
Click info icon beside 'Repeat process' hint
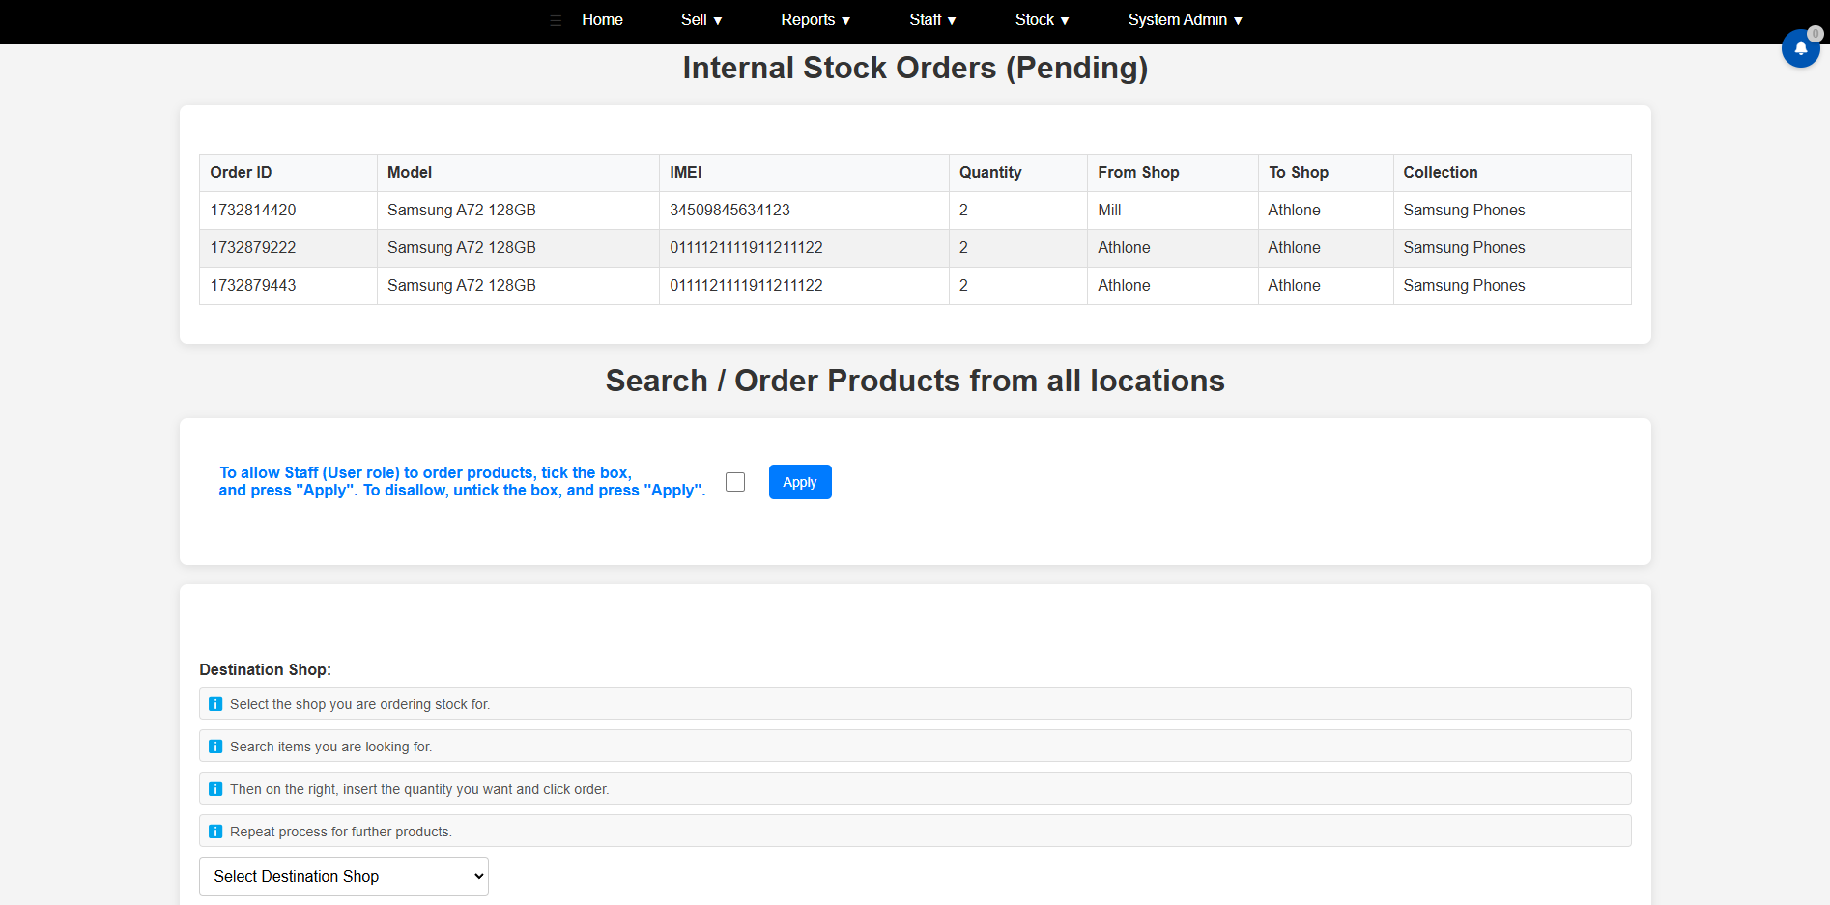215,832
